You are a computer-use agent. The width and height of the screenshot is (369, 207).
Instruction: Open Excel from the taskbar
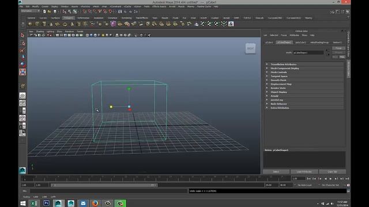(x=34, y=203)
